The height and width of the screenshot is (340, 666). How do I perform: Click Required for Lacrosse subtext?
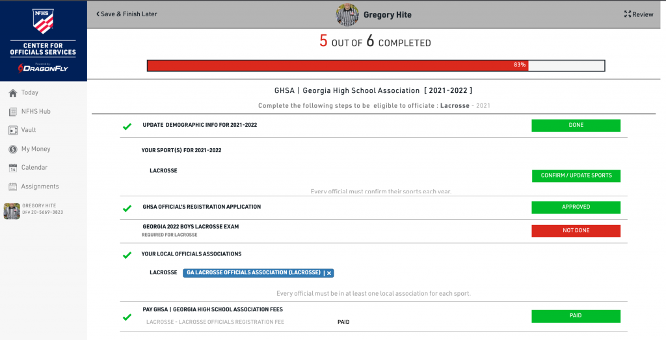170,235
